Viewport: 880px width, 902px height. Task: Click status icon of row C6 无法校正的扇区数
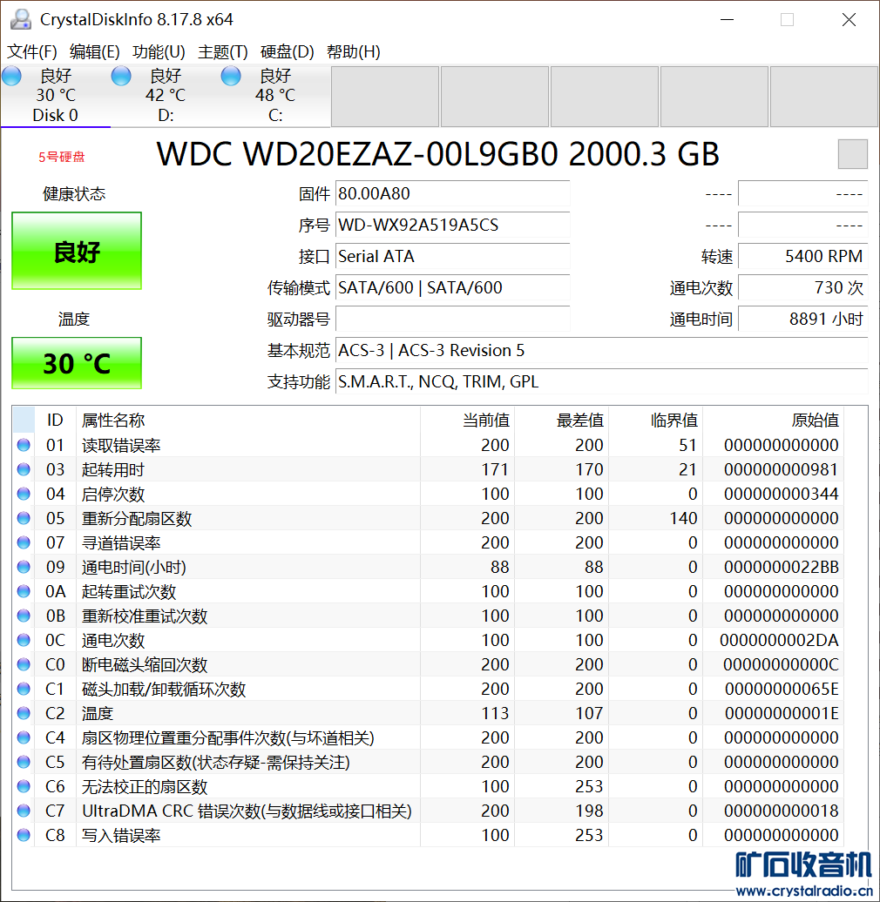tap(24, 786)
